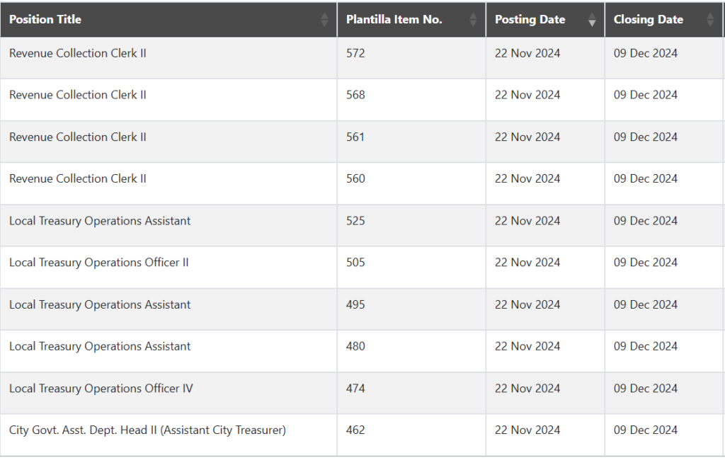This screenshot has width=725, height=458.
Task: Sort by Posting Date header text
Action: (530, 20)
